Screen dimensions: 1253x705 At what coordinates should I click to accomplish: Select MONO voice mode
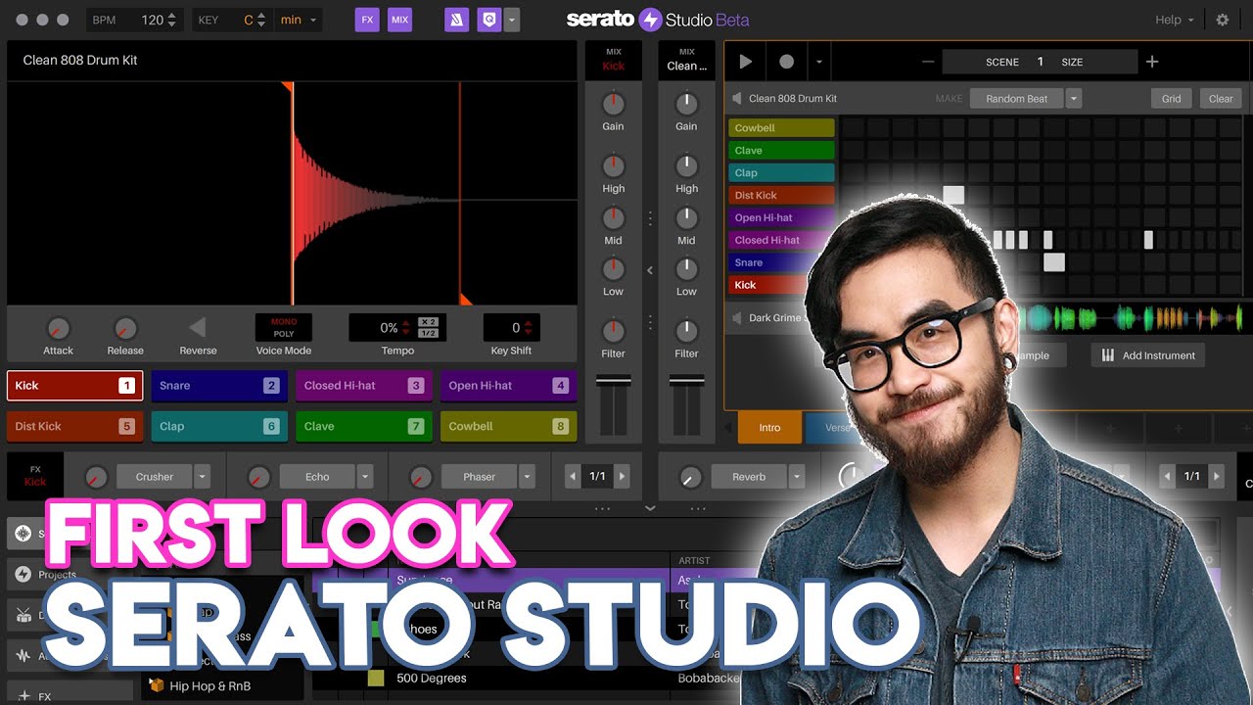[x=284, y=321]
